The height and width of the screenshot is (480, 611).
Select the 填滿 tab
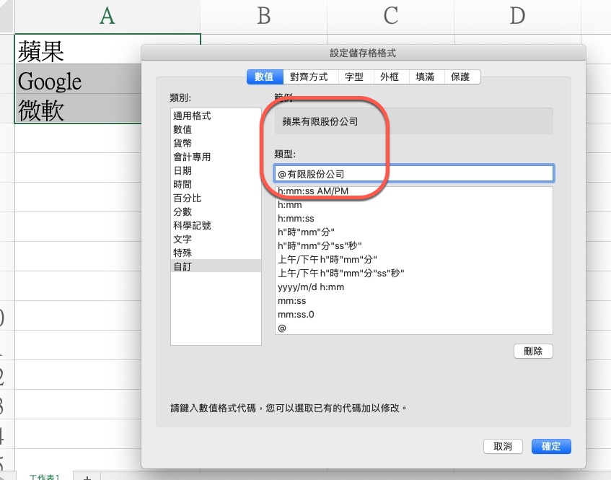(x=425, y=77)
